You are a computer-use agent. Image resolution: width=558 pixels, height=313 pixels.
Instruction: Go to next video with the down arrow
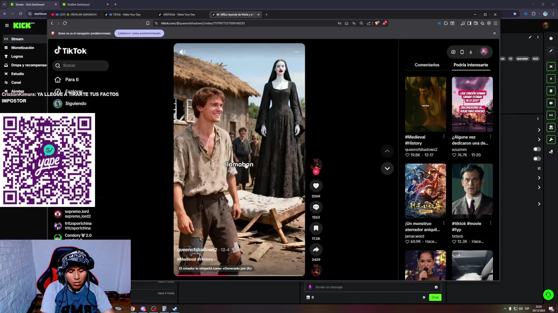tap(387, 169)
